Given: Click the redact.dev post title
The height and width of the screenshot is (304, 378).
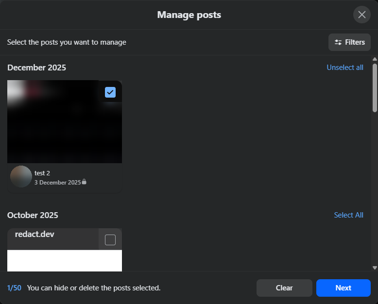Looking at the screenshot, I should point(34,234).
